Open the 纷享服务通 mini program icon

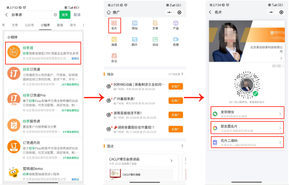(14, 125)
